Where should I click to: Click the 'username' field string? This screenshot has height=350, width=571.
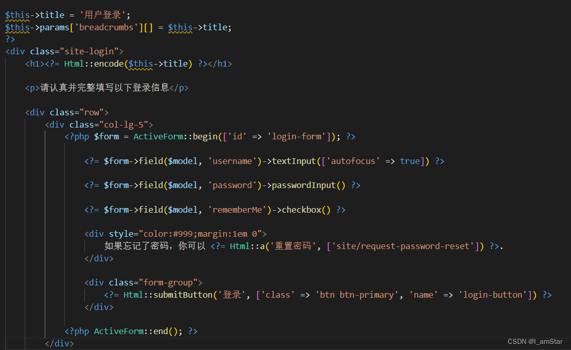[x=232, y=161]
